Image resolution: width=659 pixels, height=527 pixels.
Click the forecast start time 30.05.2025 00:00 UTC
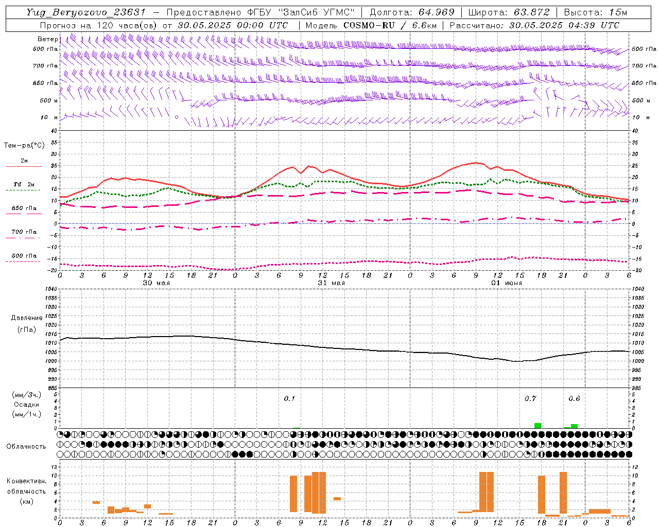[233, 25]
